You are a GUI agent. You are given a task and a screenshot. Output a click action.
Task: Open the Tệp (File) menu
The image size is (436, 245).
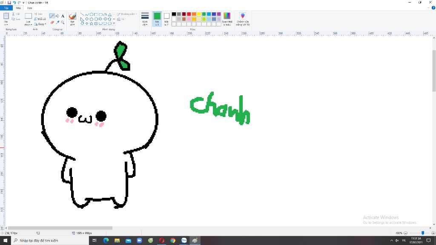click(6, 8)
